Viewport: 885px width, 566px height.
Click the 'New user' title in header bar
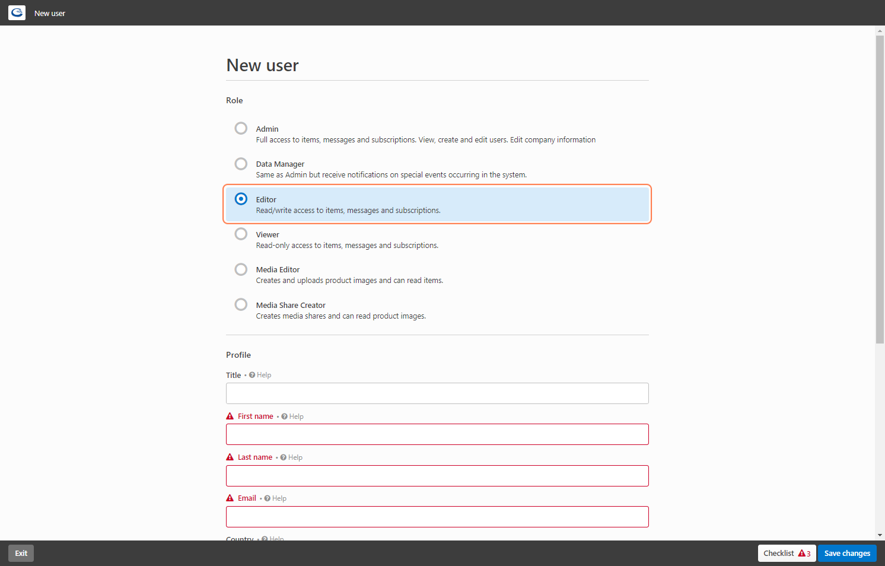(x=50, y=13)
